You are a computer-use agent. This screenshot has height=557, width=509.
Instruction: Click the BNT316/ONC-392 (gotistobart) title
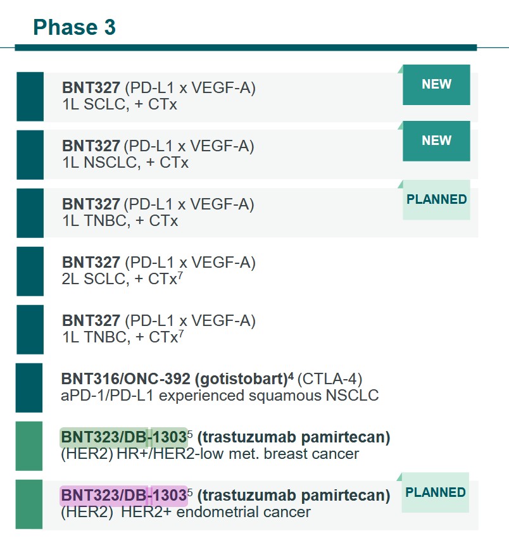point(177,379)
